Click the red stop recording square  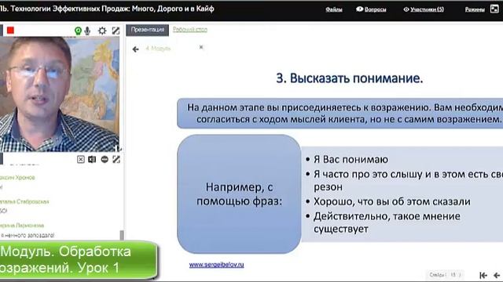10,30
